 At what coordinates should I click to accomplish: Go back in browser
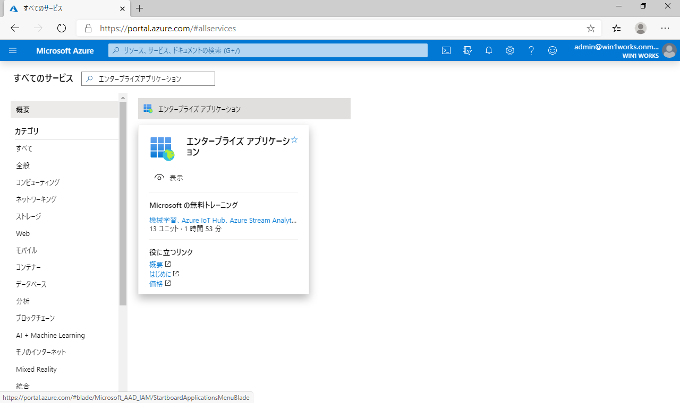click(15, 28)
